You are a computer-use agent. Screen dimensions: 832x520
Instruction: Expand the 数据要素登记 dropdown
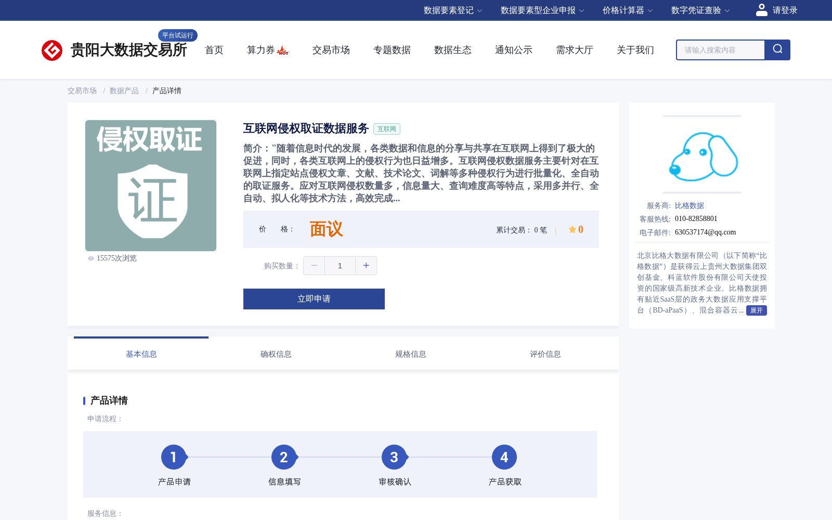tap(453, 10)
